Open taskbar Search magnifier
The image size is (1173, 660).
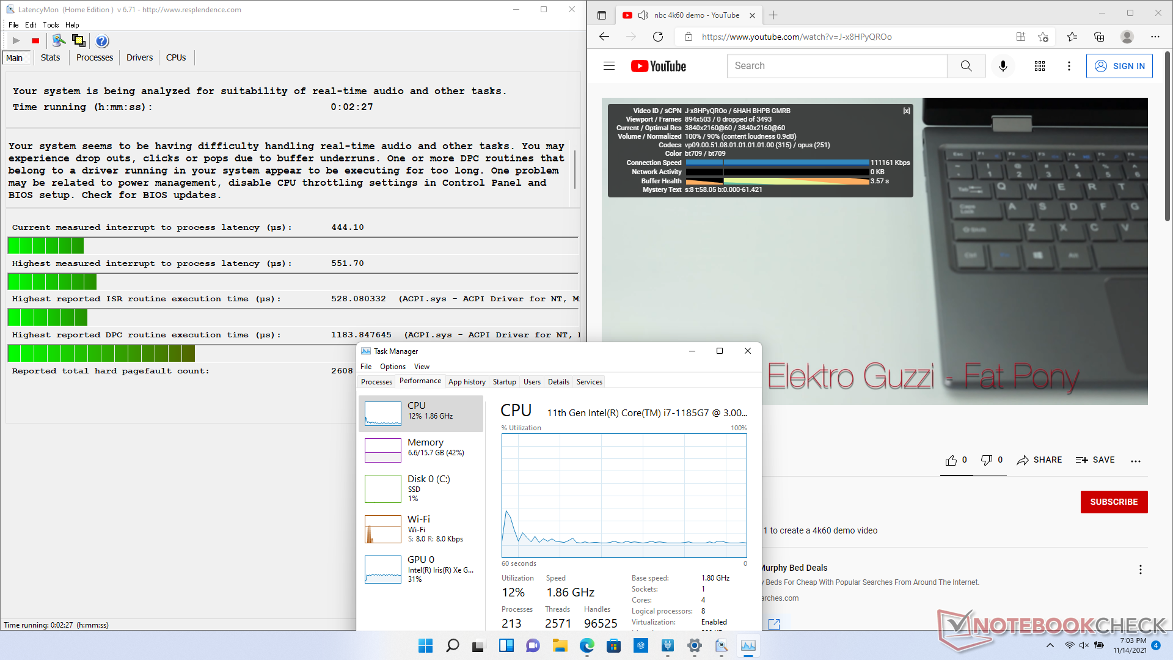[x=452, y=645]
